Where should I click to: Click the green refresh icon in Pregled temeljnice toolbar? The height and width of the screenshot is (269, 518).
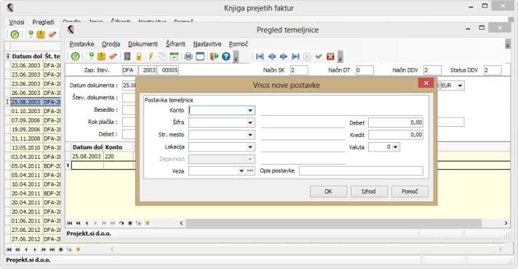point(76,57)
